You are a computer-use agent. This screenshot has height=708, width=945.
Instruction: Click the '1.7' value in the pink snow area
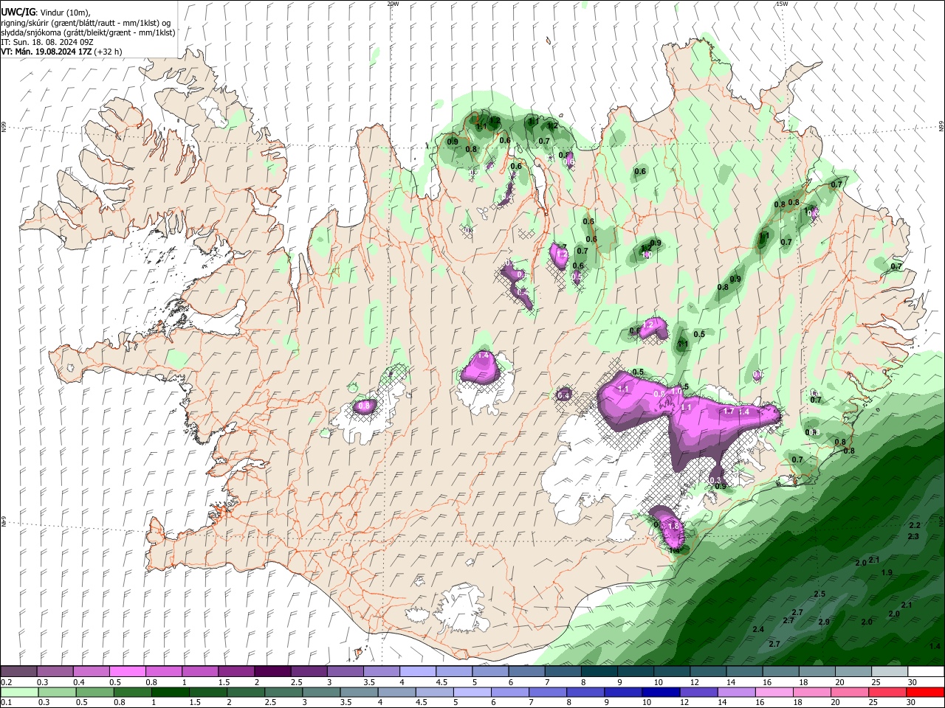(x=729, y=412)
